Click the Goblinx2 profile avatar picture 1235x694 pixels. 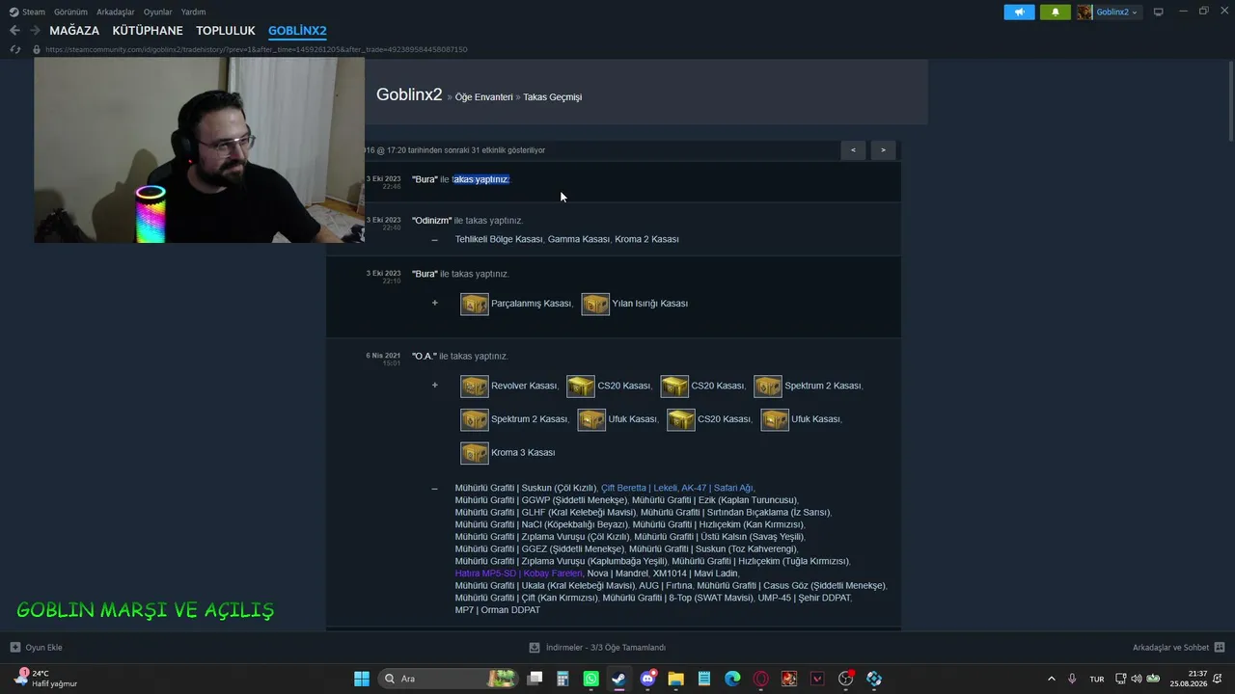tap(1084, 12)
